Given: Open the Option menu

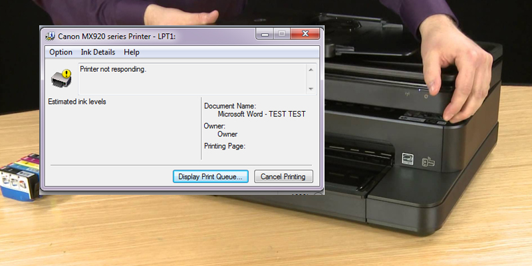Looking at the screenshot, I should pos(61,53).
